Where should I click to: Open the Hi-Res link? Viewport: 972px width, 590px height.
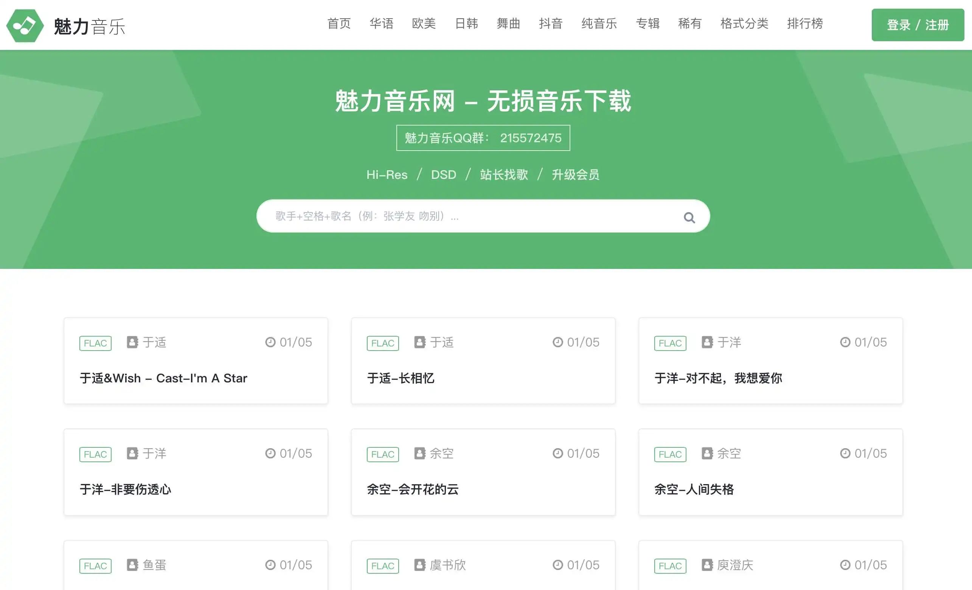[x=387, y=174]
